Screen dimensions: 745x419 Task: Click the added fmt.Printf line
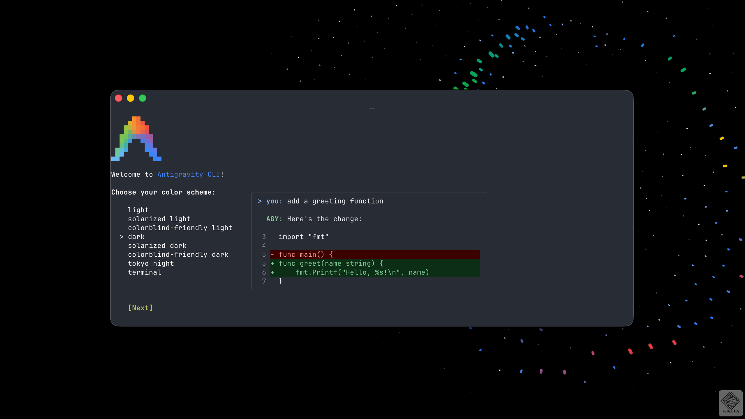375,272
